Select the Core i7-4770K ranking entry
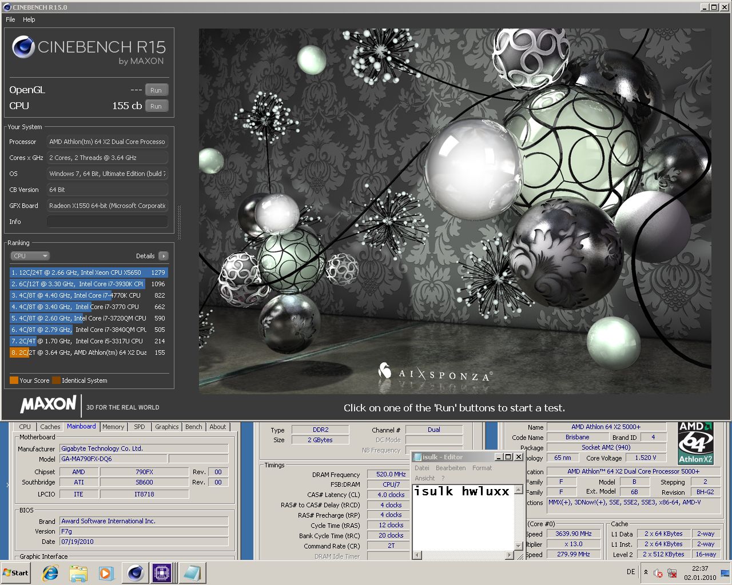Viewport: 732px width, 585px height. click(89, 295)
